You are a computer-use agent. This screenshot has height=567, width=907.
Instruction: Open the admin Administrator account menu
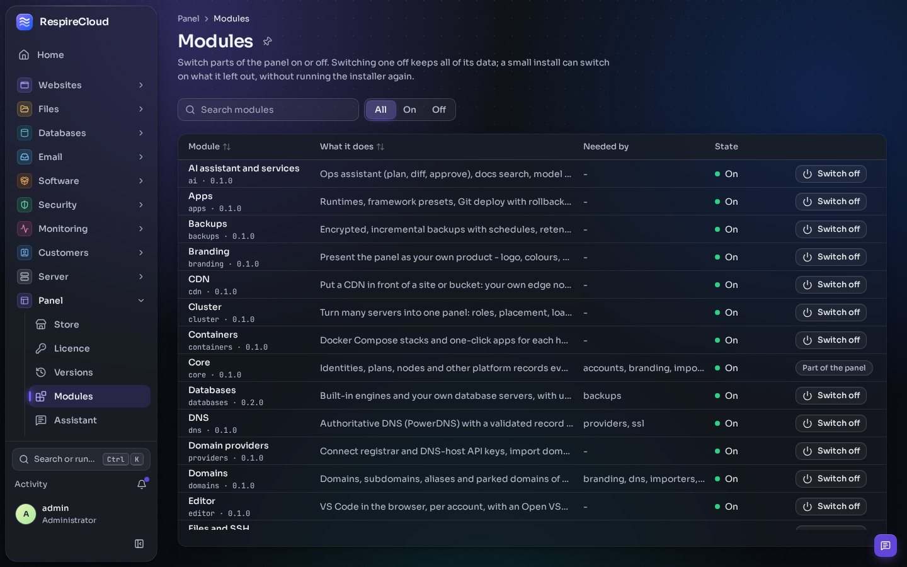(81, 514)
